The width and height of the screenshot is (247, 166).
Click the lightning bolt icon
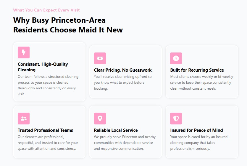(x=24, y=52)
